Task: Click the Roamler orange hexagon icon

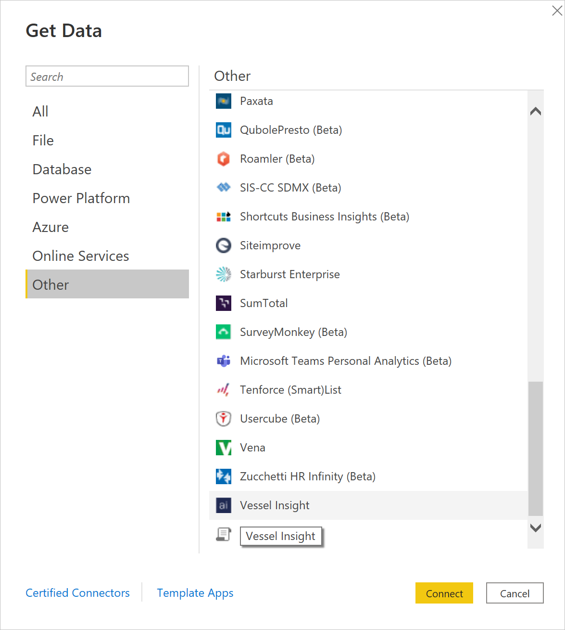Action: coord(224,159)
